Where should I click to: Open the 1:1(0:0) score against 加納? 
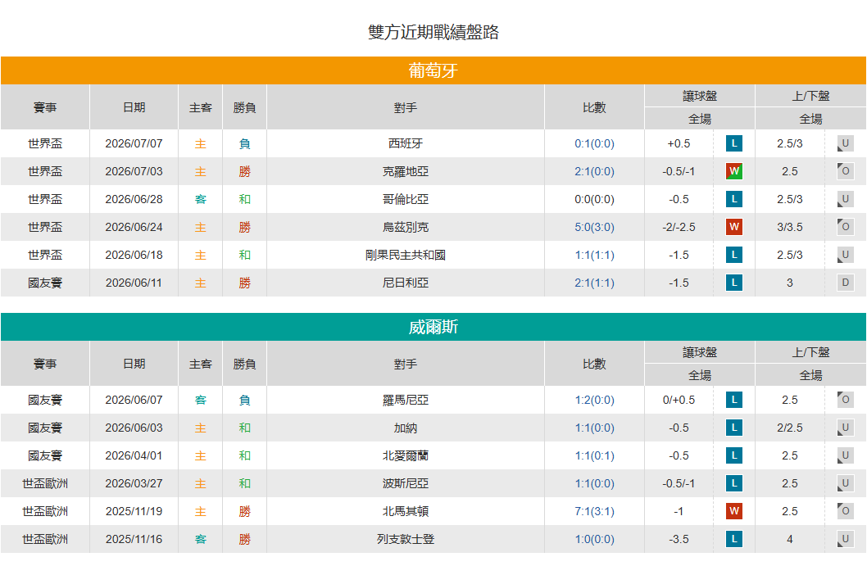tap(594, 428)
